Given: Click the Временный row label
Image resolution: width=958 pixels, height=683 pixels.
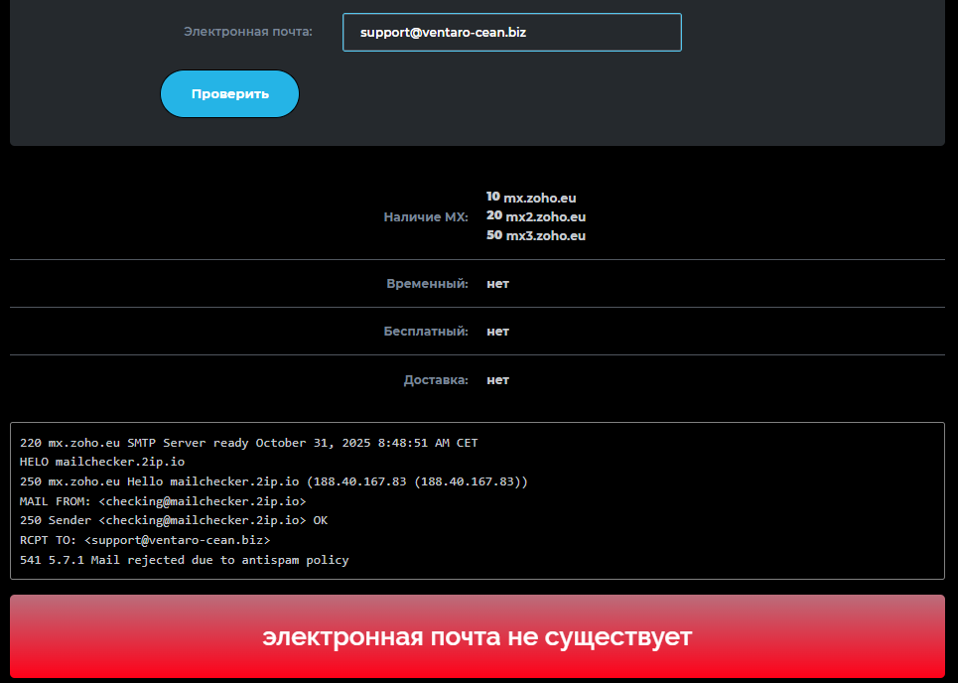Looking at the screenshot, I should 427,284.
